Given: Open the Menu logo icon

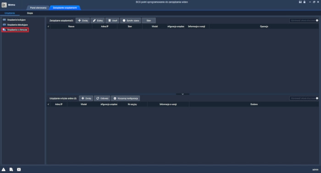Looking at the screenshot, I should click(4, 5).
